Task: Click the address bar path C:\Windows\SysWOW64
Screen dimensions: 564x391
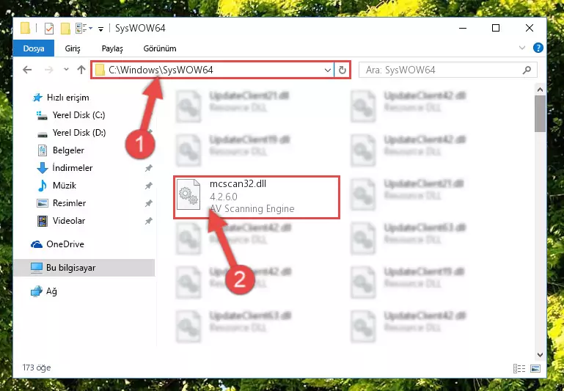Action: (x=161, y=70)
